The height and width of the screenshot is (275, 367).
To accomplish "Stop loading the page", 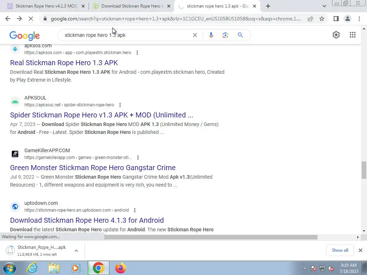I will (x=31, y=19).
